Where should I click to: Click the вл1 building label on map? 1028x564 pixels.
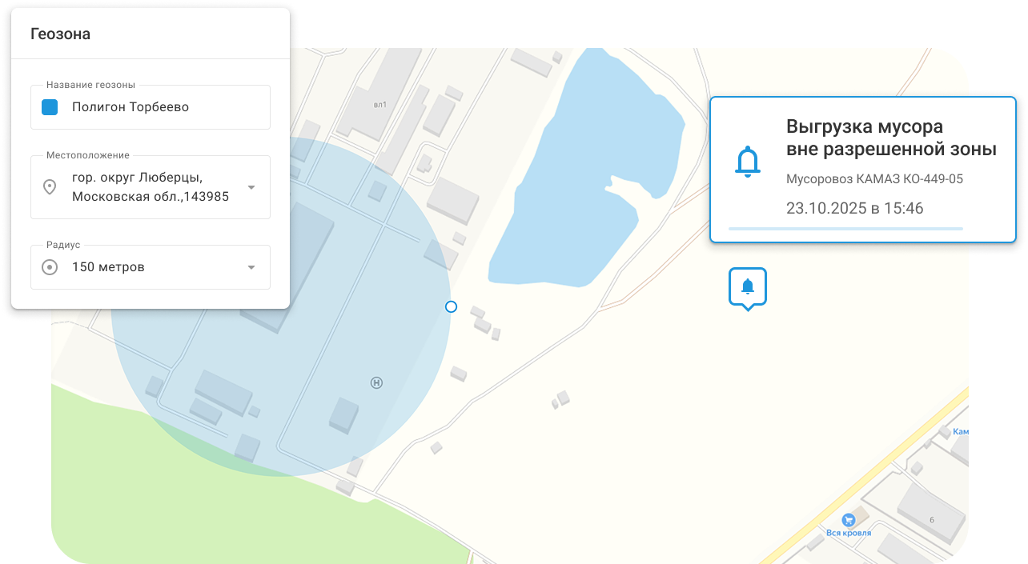tap(380, 104)
